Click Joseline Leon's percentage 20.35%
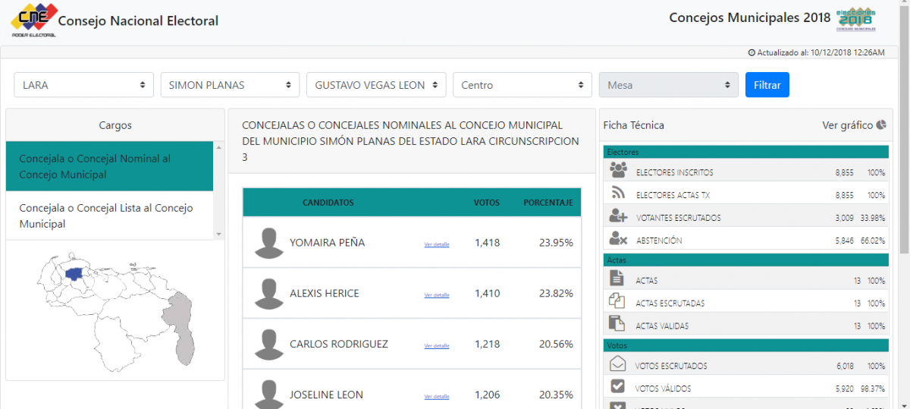 (556, 395)
